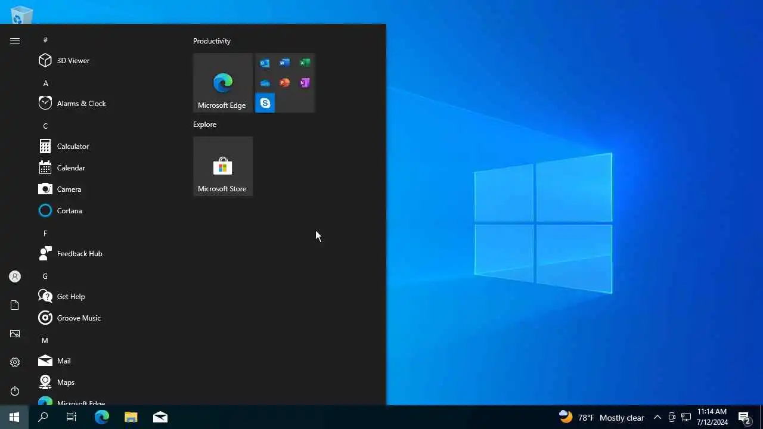Open network status tray icon
Viewport: 763px width, 429px height.
pos(686,417)
